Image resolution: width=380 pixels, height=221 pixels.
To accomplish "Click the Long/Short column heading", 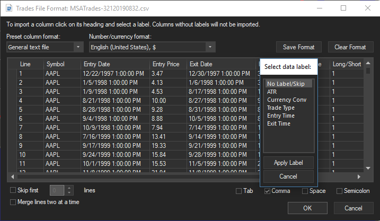I will click(x=347, y=64).
